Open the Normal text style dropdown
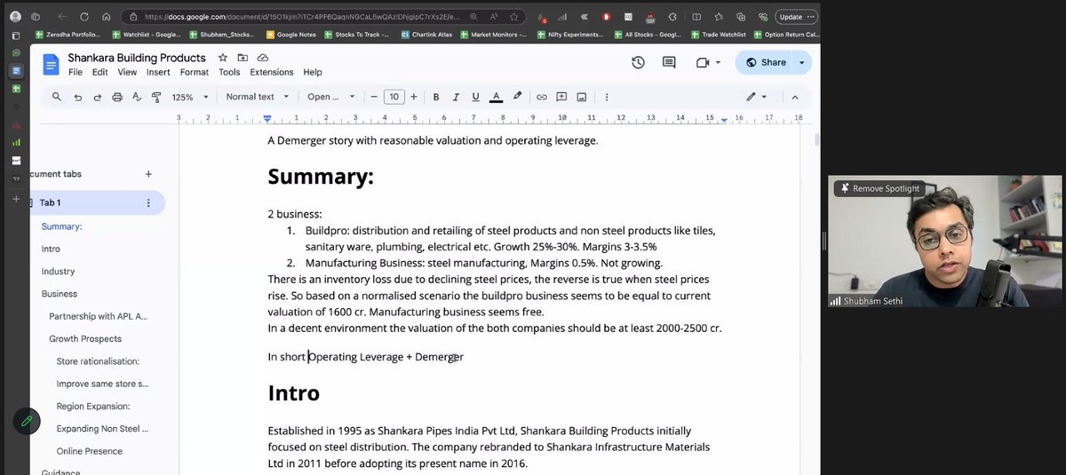This screenshot has height=475, width=1066. [x=258, y=97]
